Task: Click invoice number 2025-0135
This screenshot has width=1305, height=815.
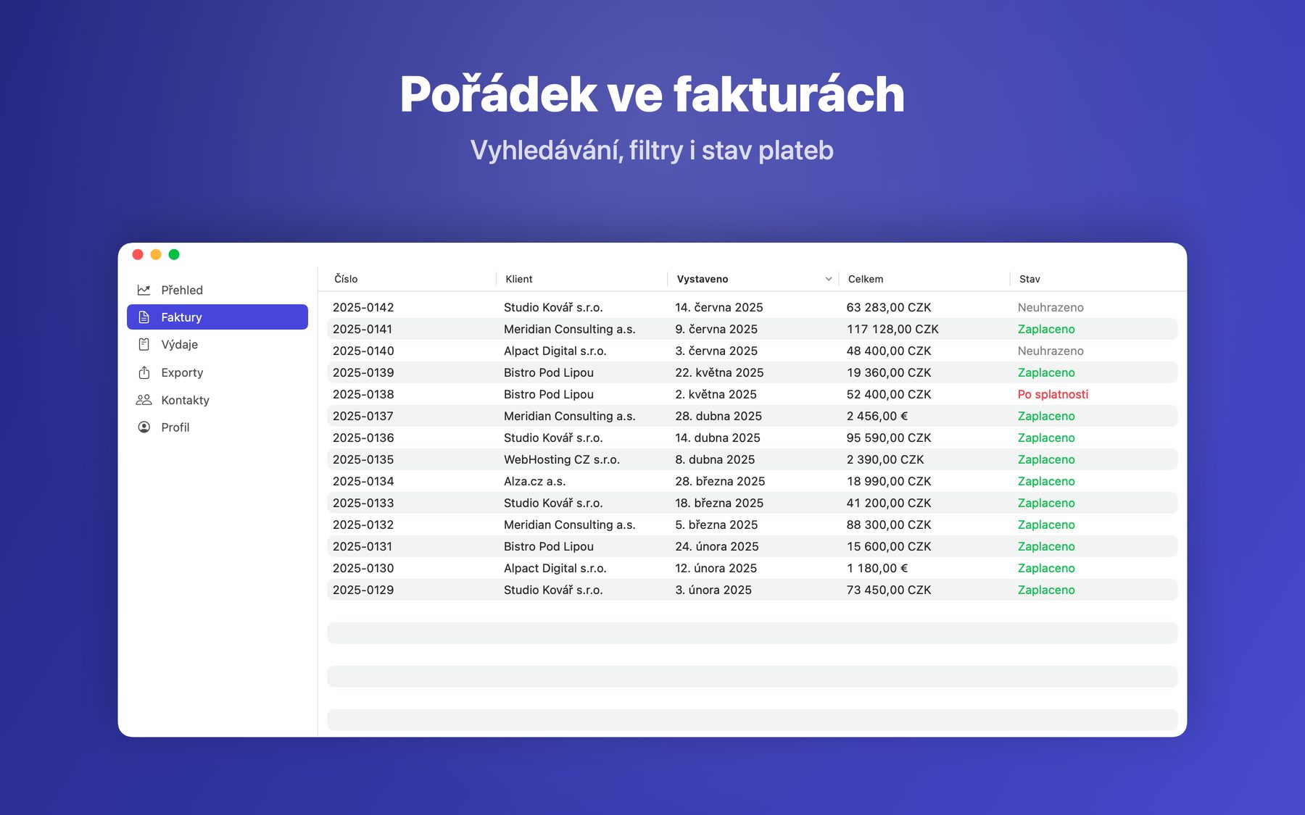Action: coord(363,459)
